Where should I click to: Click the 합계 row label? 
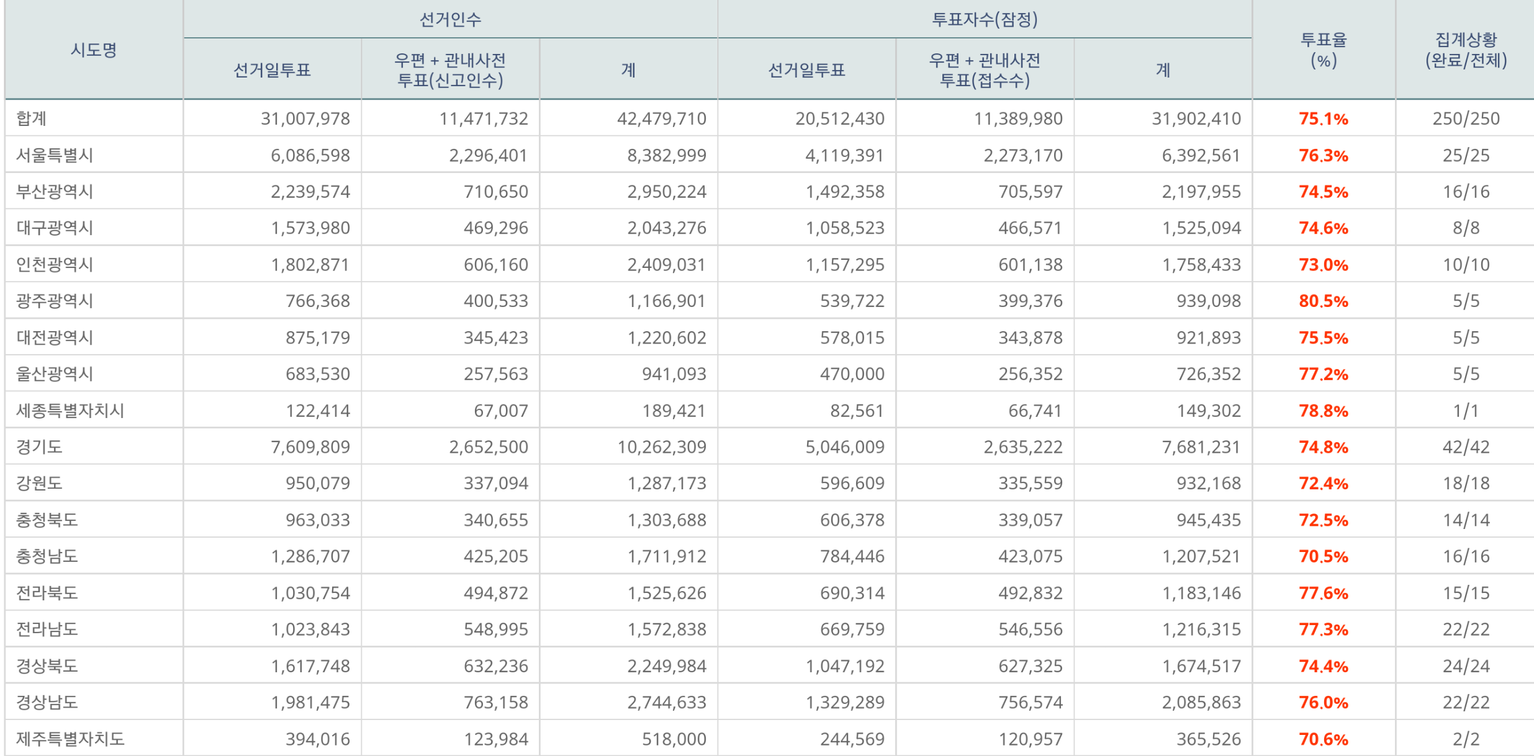coord(31,118)
